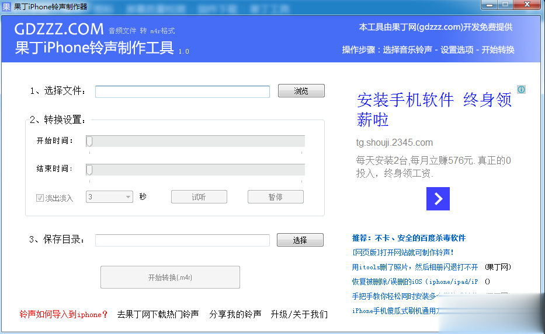Click the 浏览 browse button
545x334 pixels.
point(301,91)
